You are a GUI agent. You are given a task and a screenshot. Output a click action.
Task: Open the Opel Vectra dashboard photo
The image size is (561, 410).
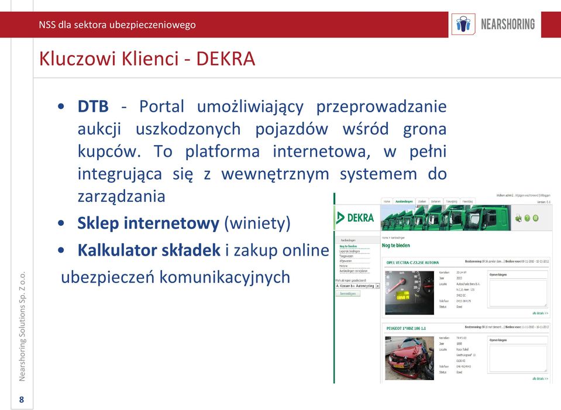tap(409, 292)
